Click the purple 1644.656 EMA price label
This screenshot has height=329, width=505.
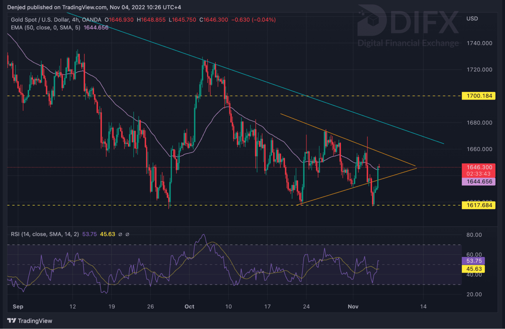click(478, 182)
